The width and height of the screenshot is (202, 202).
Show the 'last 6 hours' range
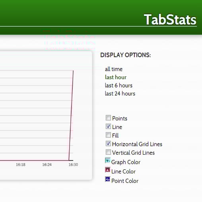[118, 85]
